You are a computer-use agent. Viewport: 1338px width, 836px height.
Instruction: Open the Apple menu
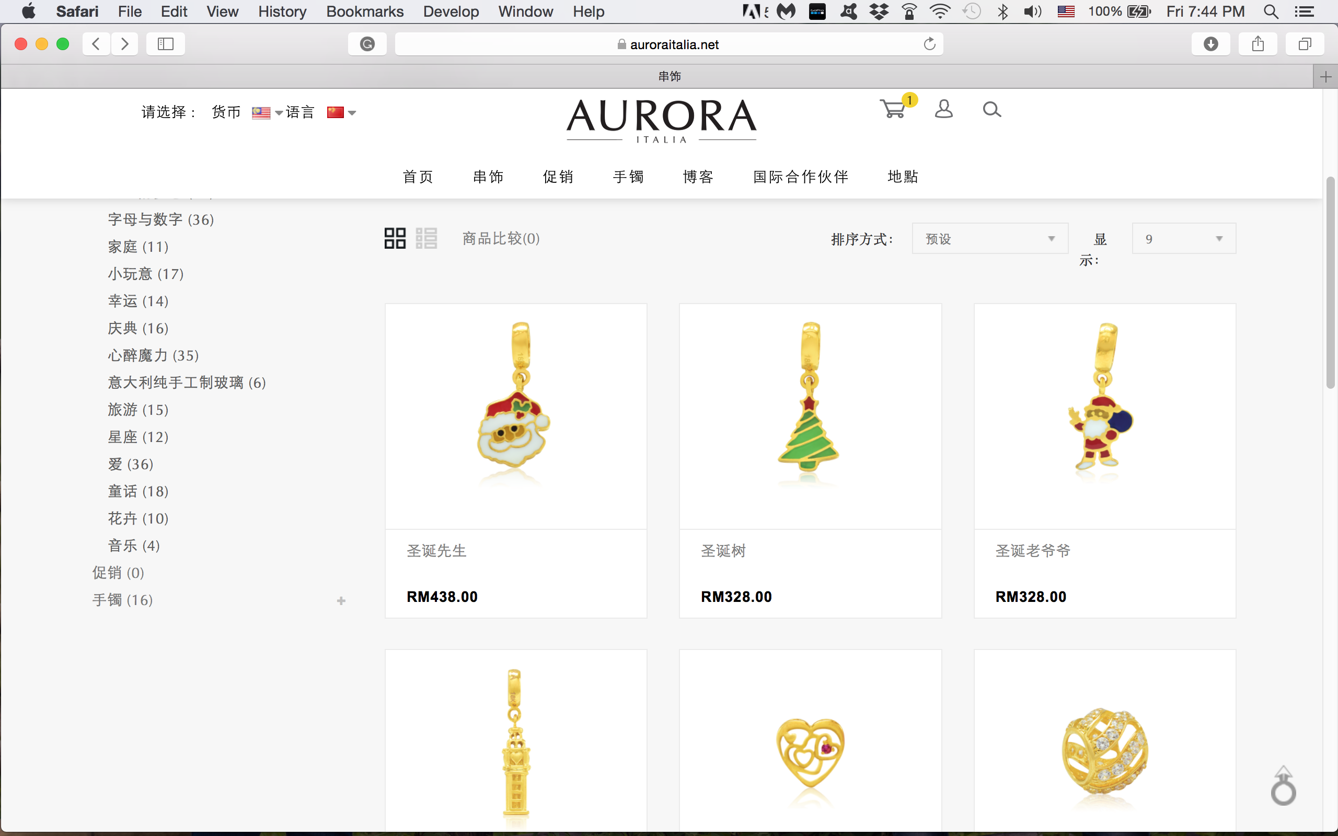coord(28,11)
